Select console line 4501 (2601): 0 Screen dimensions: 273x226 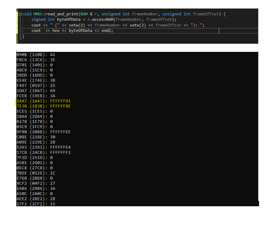(35, 163)
